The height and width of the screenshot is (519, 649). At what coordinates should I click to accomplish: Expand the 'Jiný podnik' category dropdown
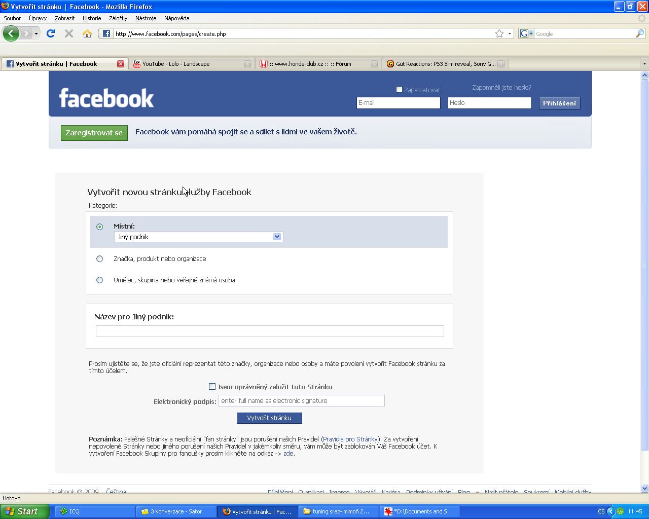277,237
